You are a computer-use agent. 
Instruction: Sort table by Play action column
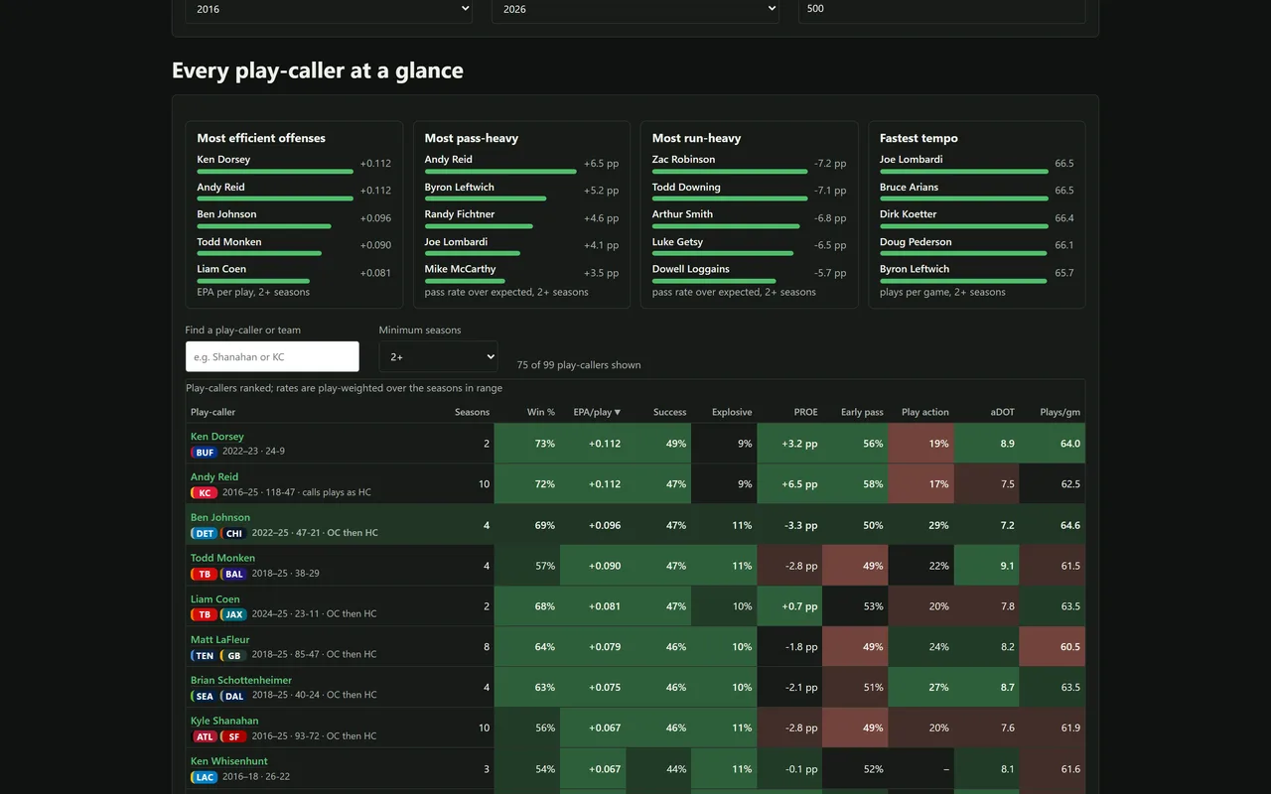925,412
